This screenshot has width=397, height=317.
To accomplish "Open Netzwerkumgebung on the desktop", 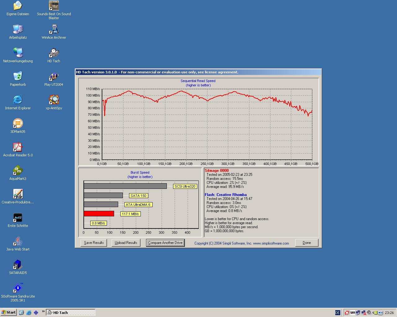I will pyautogui.click(x=18, y=56).
